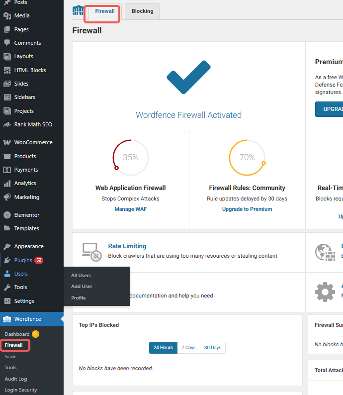Click the Upgrade to Premium link

point(247,209)
